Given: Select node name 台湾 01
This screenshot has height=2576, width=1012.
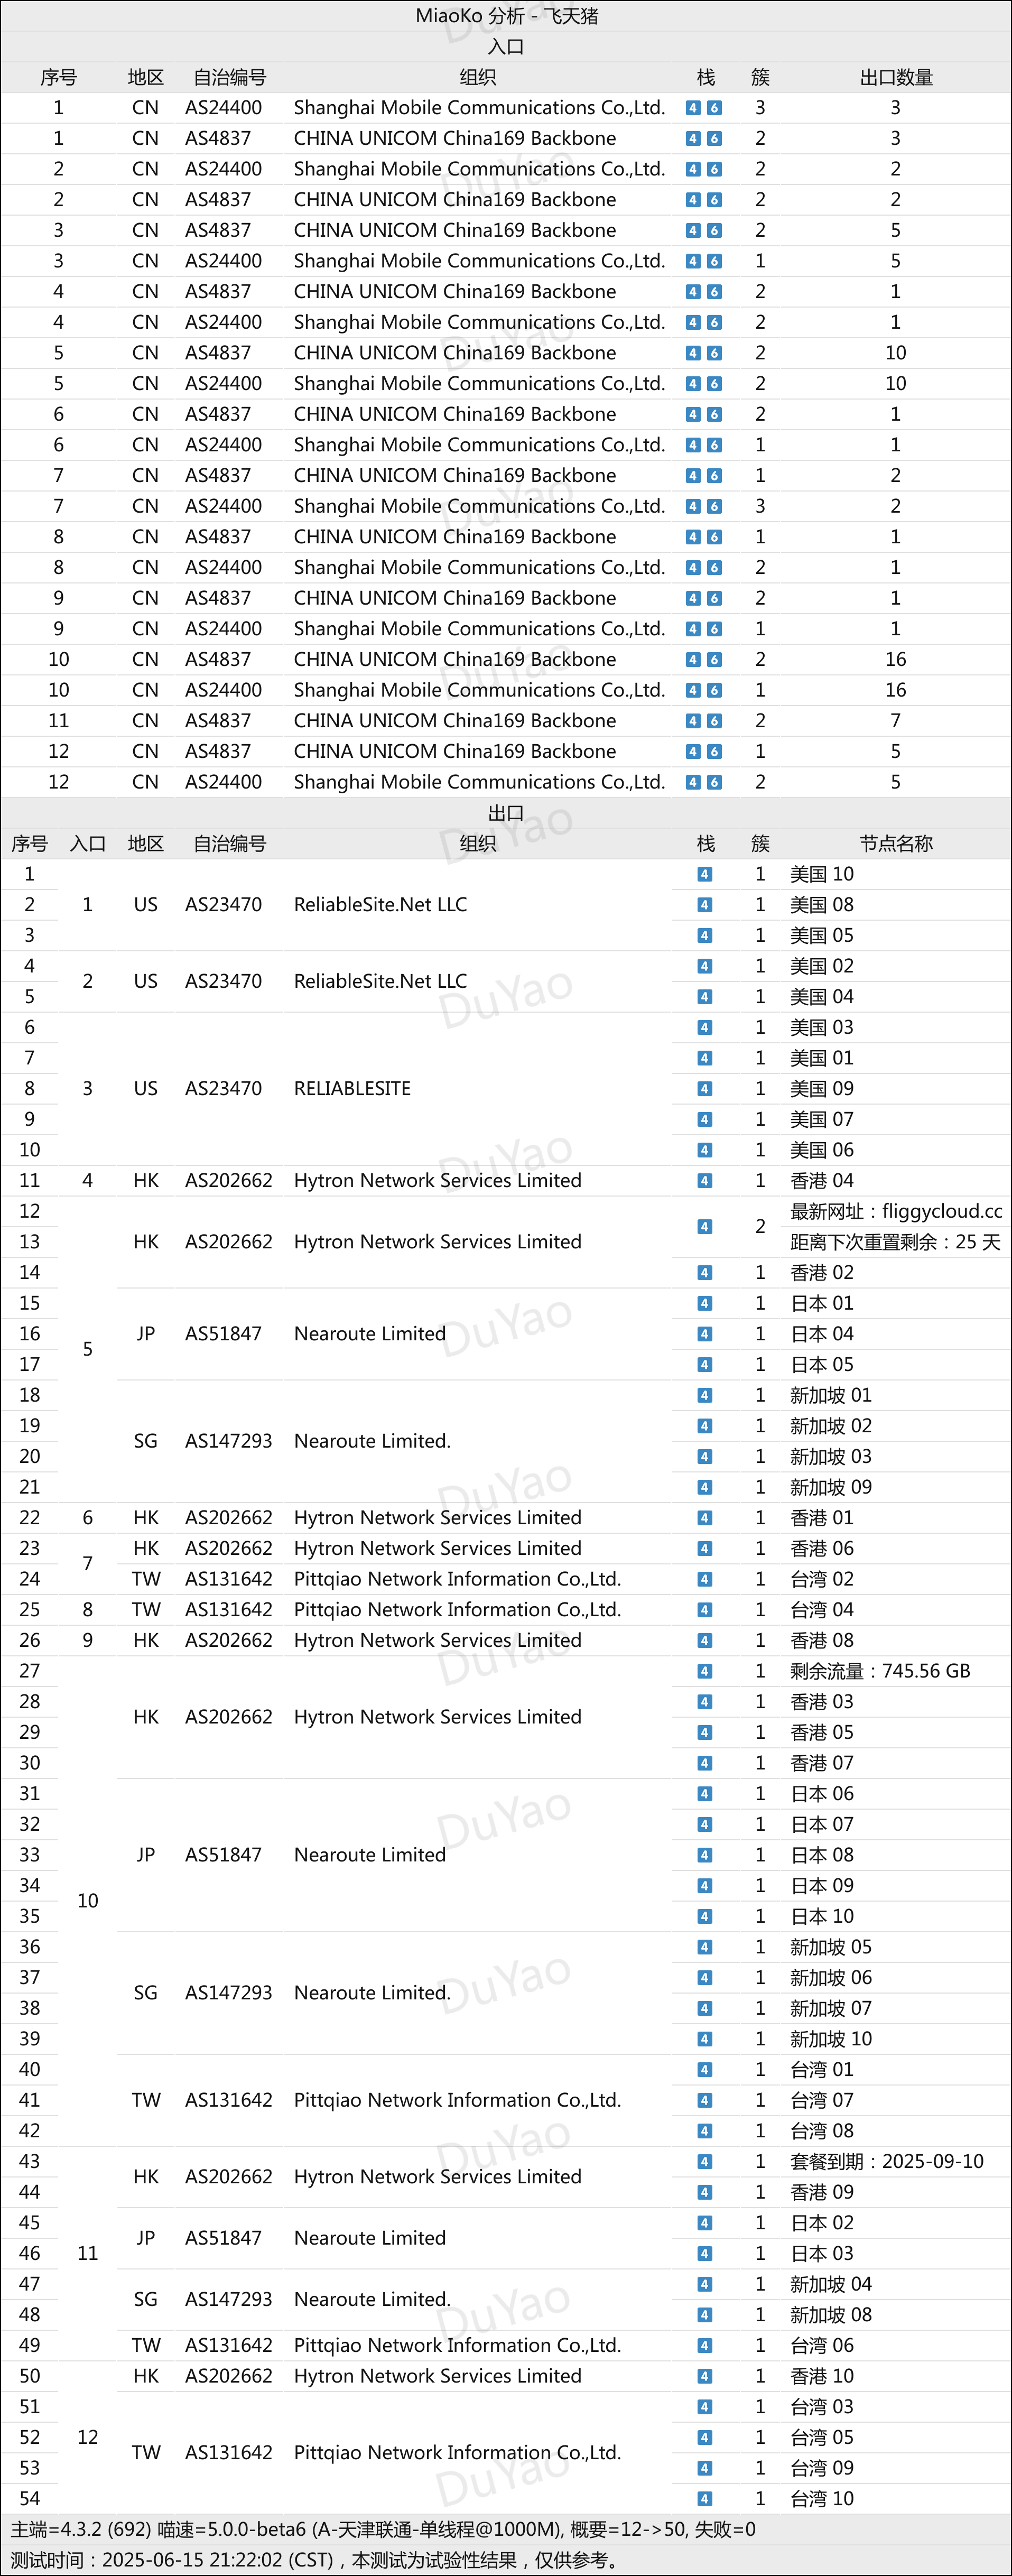Looking at the screenshot, I should 822,2069.
